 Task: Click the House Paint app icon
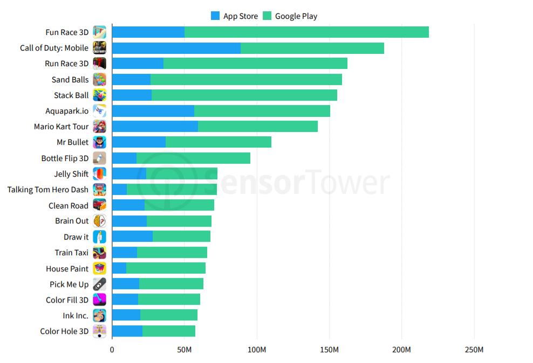point(100,268)
